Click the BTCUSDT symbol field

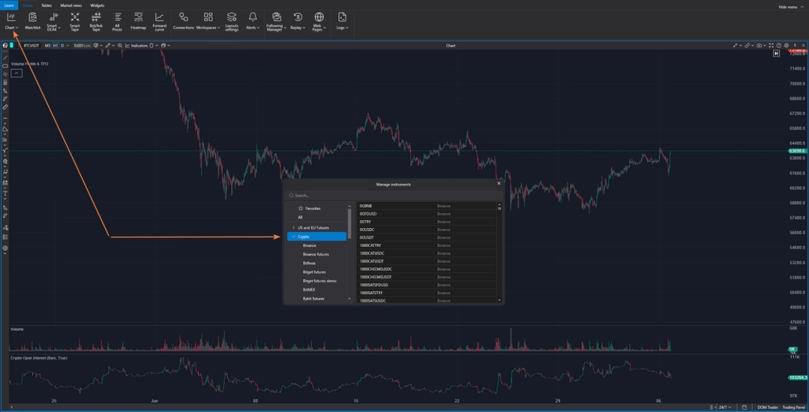[31, 46]
